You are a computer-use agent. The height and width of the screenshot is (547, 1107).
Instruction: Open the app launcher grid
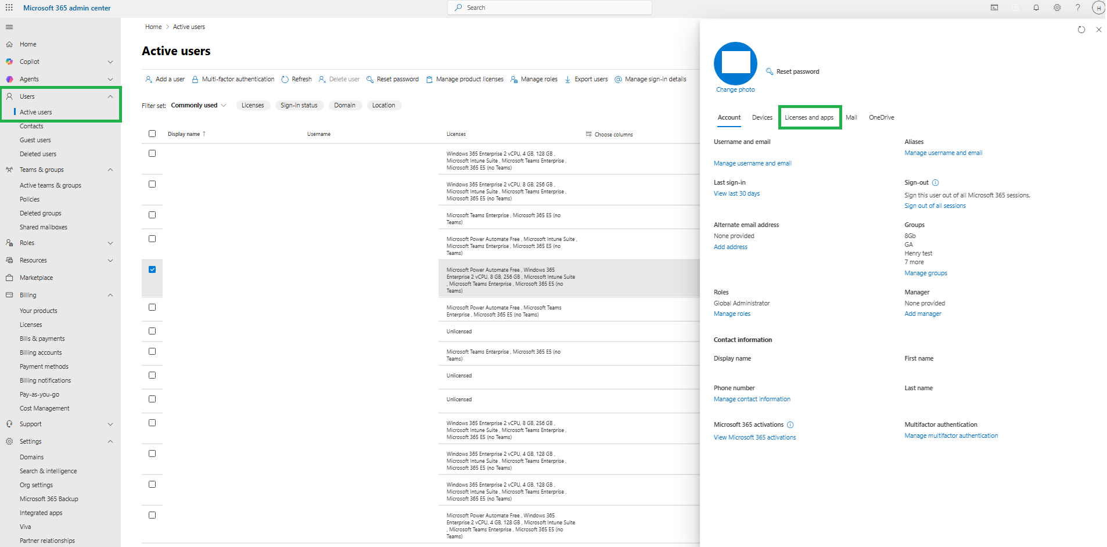point(9,8)
